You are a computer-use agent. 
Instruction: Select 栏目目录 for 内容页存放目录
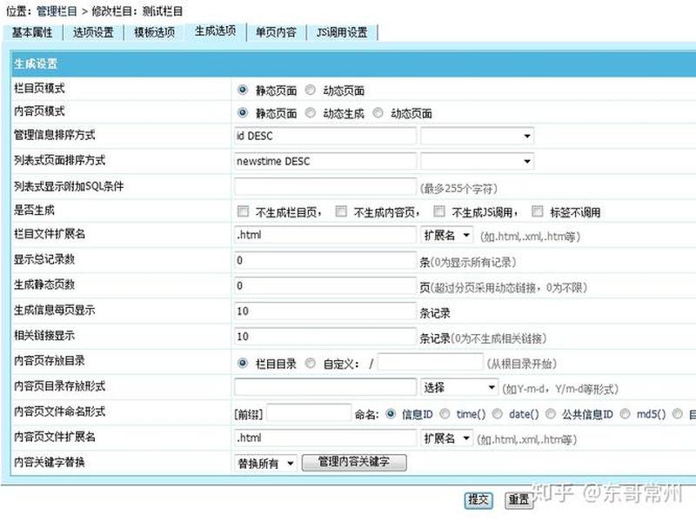[243, 363]
